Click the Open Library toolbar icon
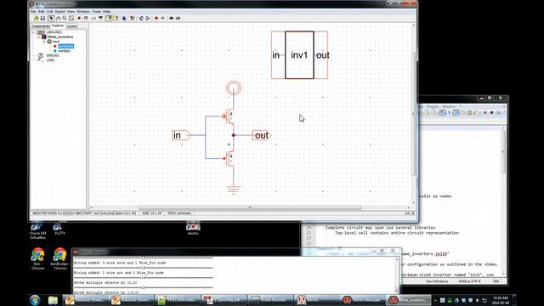544x306 pixels. tap(36, 18)
